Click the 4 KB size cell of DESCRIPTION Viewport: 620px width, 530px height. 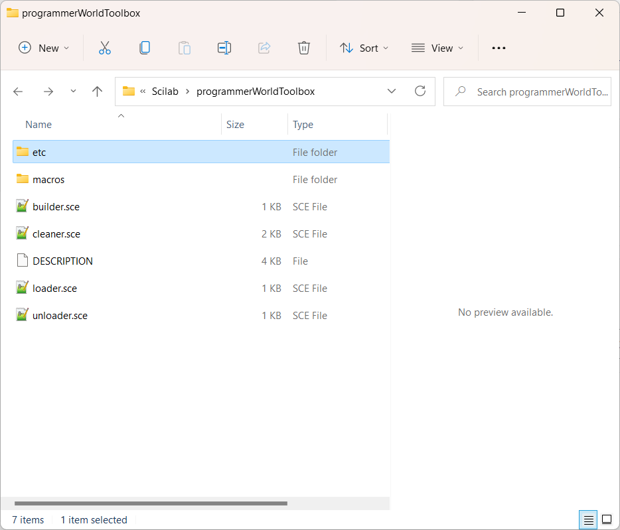pyautogui.click(x=271, y=261)
